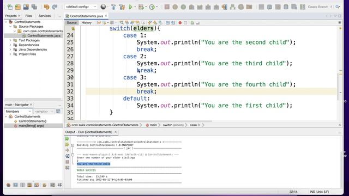This screenshot has width=349, height=196.
Task: Select the com.zakk.controlstatements package
Action: [x=43, y=31]
